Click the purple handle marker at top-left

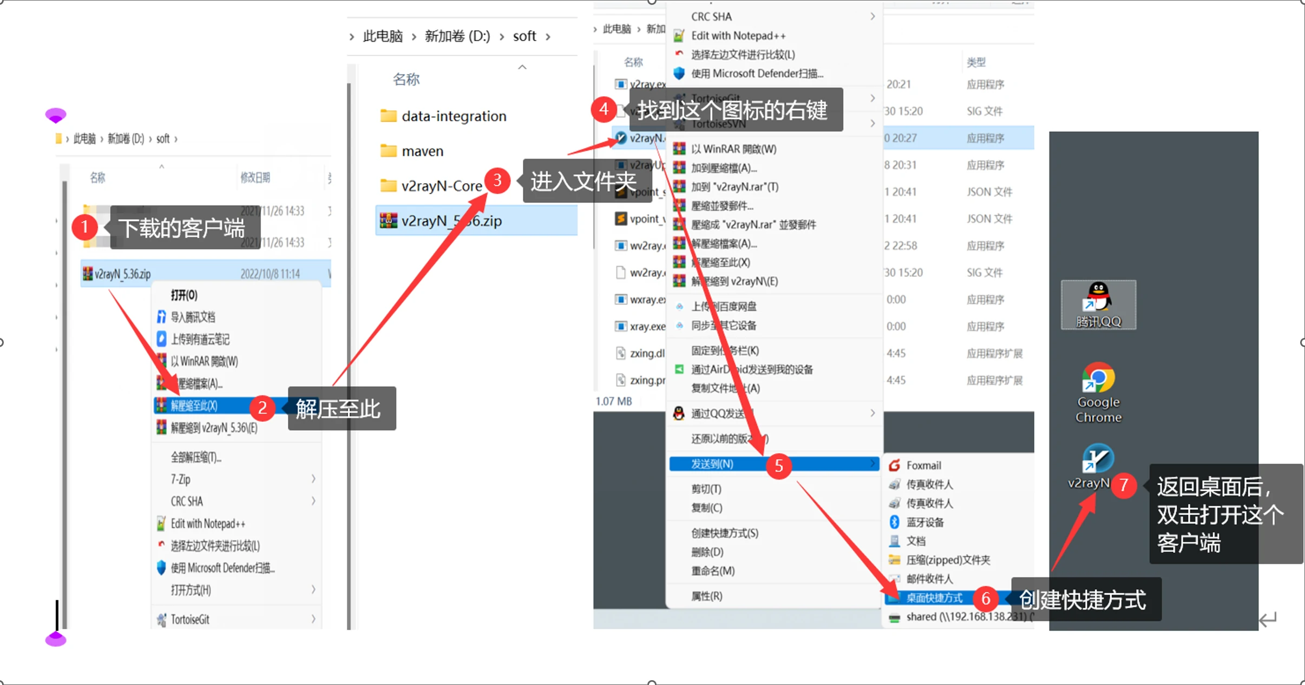[x=56, y=115]
